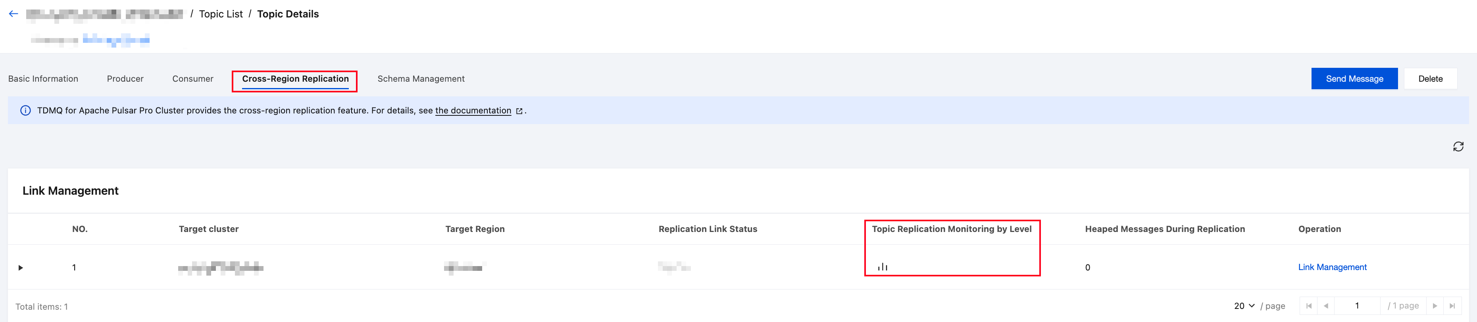Open the Producer tab

click(x=125, y=79)
